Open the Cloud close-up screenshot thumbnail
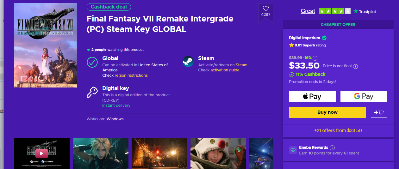The height and width of the screenshot is (169, 399). (x=101, y=153)
